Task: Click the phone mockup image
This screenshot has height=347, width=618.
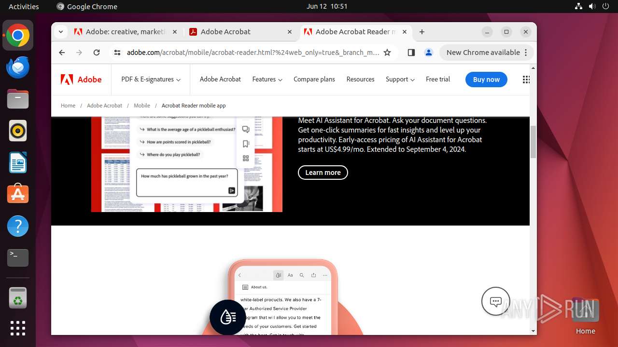Action: pos(282,297)
